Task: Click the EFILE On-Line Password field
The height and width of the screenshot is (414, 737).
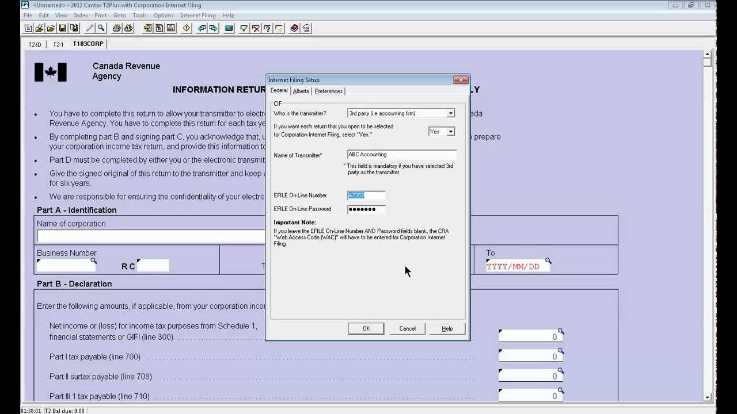Action: click(x=366, y=209)
